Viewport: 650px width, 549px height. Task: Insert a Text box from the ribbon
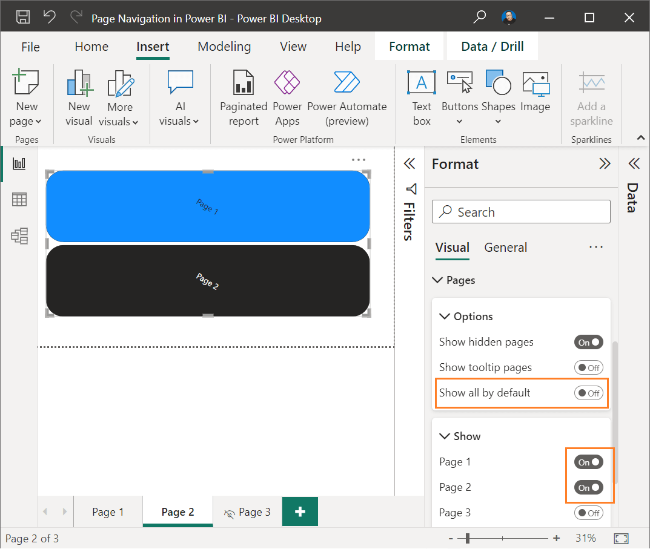click(421, 97)
